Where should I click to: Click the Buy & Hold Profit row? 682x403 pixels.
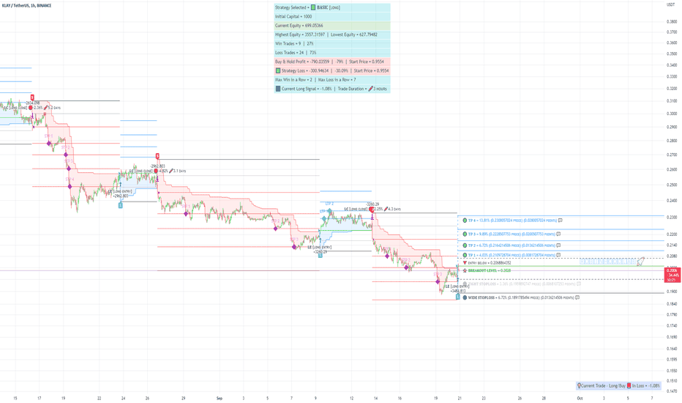[332, 62]
